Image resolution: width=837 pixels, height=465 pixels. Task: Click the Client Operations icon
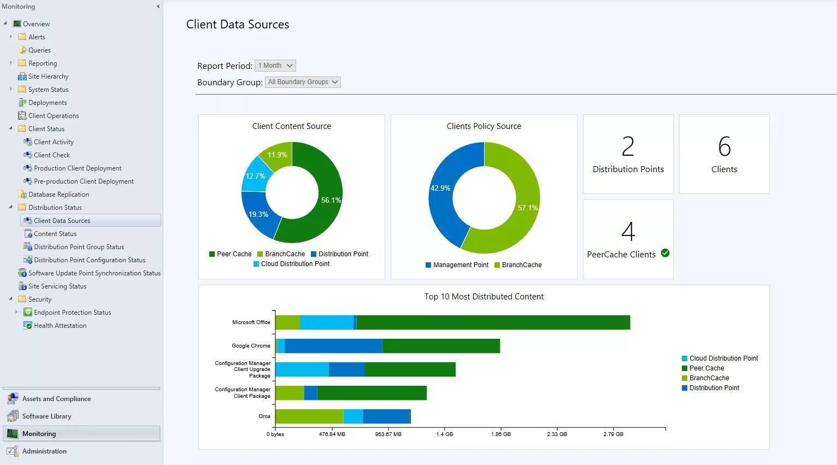[x=22, y=115]
